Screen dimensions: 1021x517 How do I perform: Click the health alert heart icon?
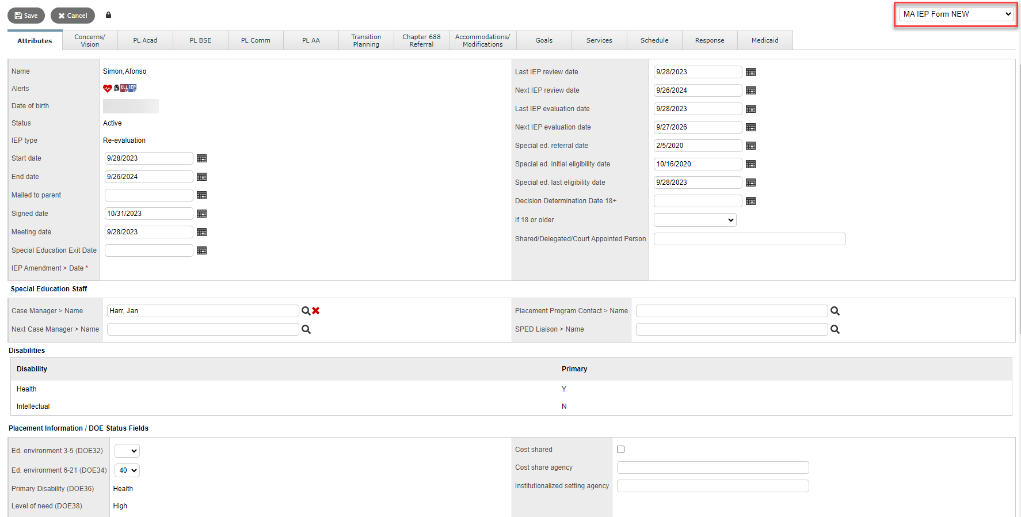[x=107, y=88]
